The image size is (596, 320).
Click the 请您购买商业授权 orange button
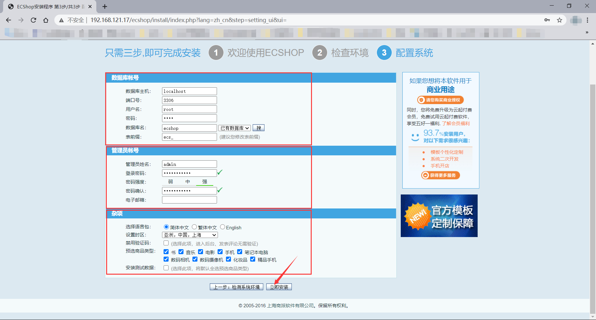click(440, 100)
